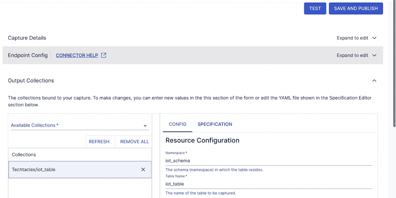Click external-link icon beside CONNECTOR HELP
Screen dimensions: 396x198
(104, 55)
